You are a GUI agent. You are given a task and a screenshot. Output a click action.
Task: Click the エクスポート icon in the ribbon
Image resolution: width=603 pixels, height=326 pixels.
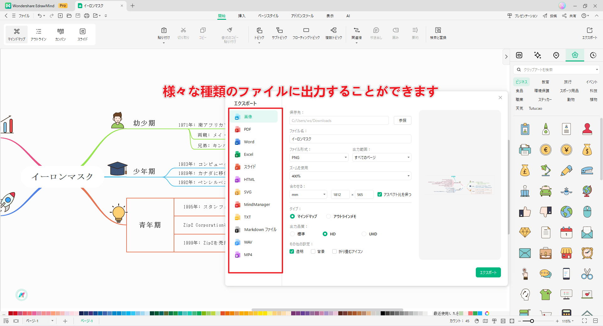point(589,30)
